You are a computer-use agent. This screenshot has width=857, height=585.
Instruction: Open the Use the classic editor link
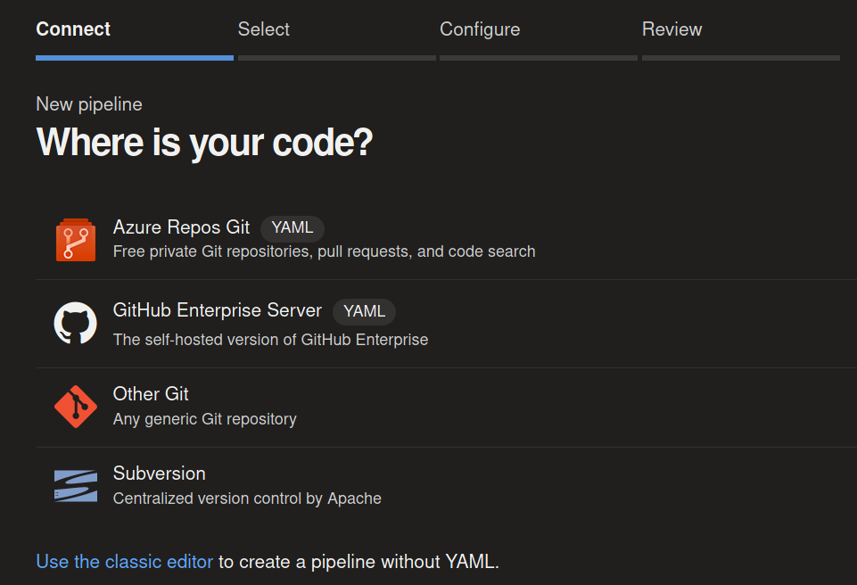tap(125, 562)
